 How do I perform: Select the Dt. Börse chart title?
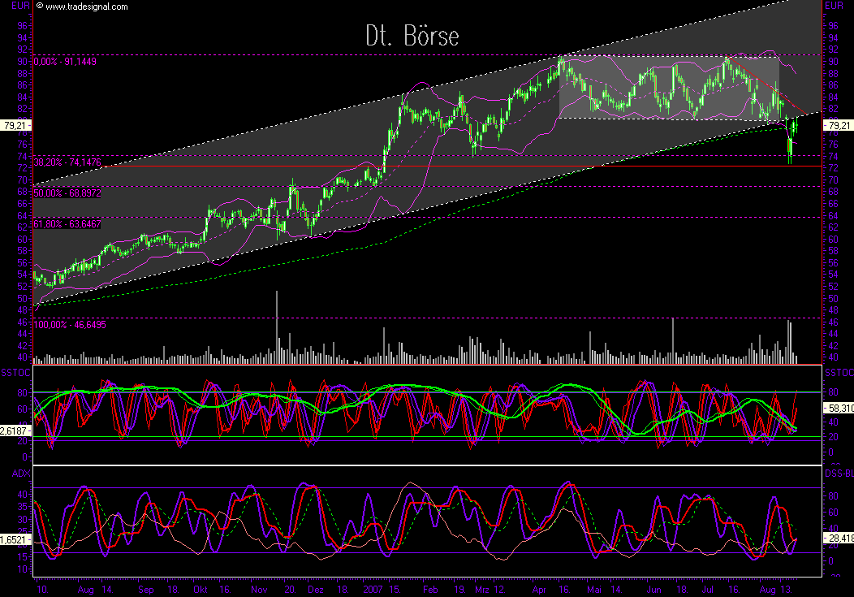412,36
